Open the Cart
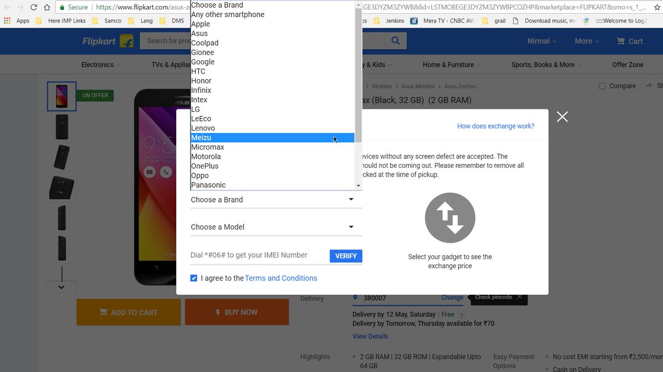The width and height of the screenshot is (663, 372). (630, 41)
